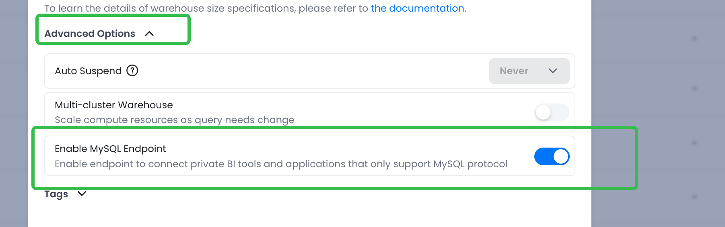The height and width of the screenshot is (227, 725).
Task: Click the Auto Suspend help question-mark icon
Action: (x=132, y=71)
